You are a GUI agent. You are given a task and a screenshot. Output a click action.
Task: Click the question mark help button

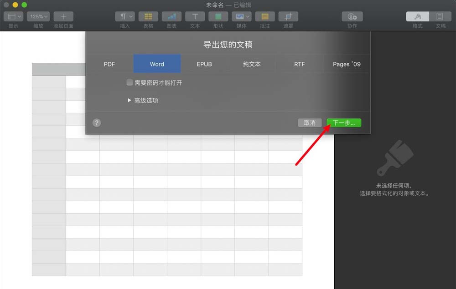tap(97, 123)
